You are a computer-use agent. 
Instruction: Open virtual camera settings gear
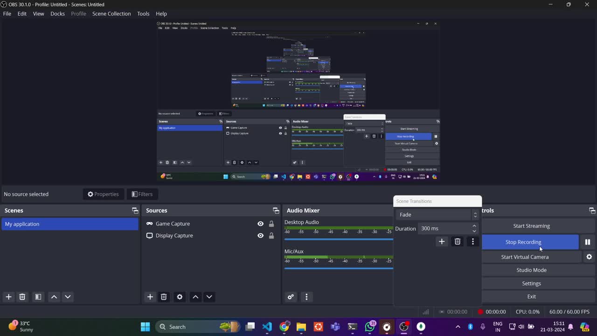point(589,257)
